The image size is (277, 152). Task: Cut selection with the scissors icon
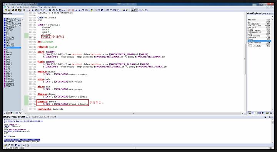(x=30, y=10)
